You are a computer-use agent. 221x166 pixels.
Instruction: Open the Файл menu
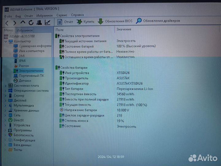coord(8,16)
